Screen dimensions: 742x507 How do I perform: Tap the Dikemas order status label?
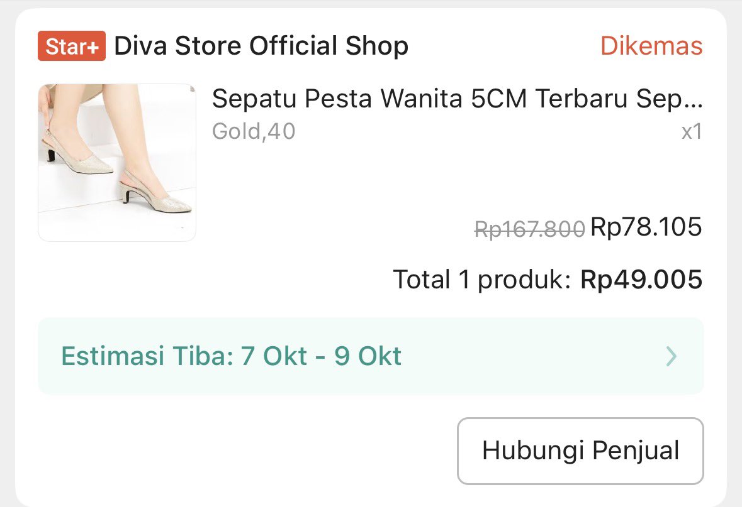click(651, 46)
